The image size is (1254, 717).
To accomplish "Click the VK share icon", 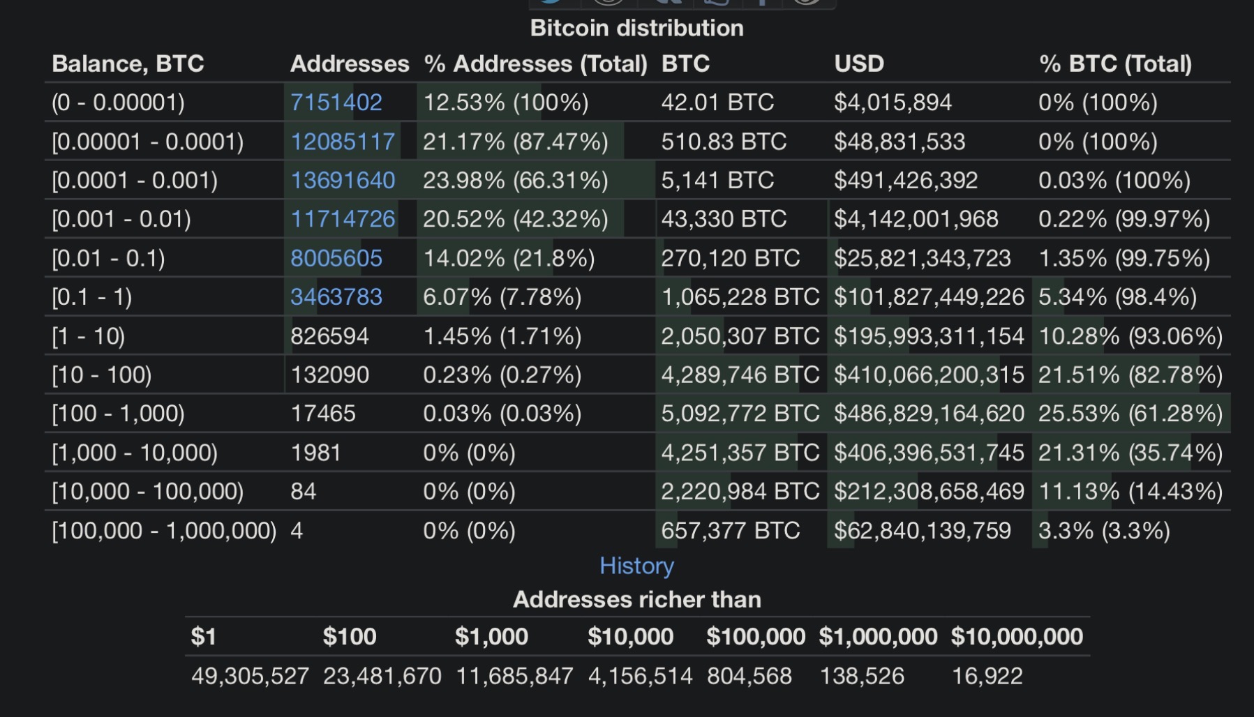I will [x=669, y=2].
